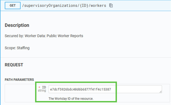Click 'Secured by: Worker Data: Public Worker Reports'
Viewport: 171px width, 105px height.
click(44, 36)
